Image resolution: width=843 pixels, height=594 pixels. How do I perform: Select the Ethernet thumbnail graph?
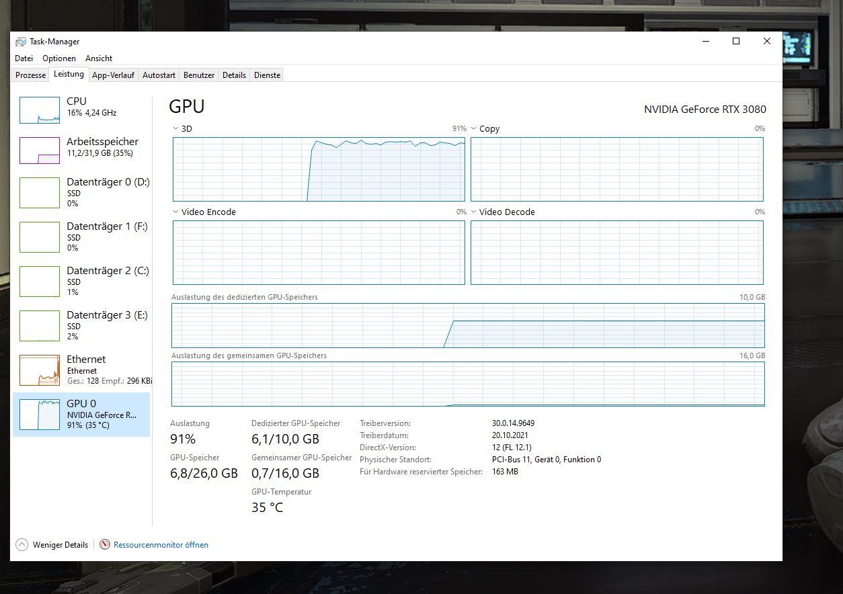coord(40,370)
